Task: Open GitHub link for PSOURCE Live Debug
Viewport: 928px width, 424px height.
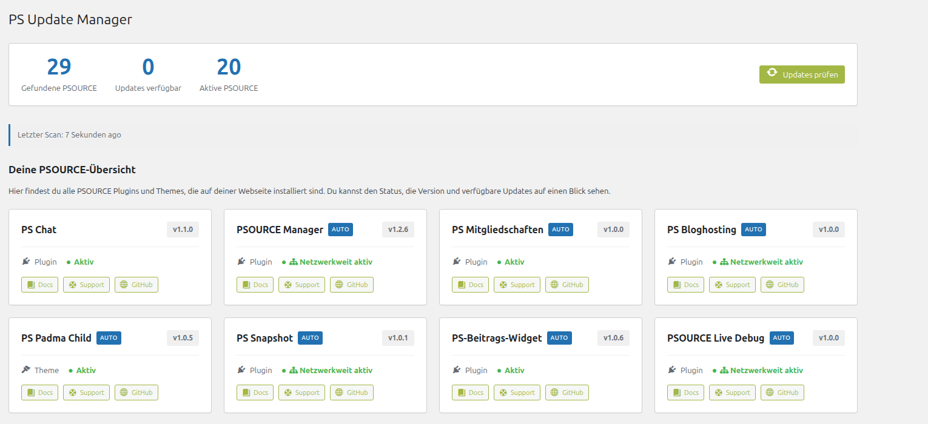Action: pos(782,393)
